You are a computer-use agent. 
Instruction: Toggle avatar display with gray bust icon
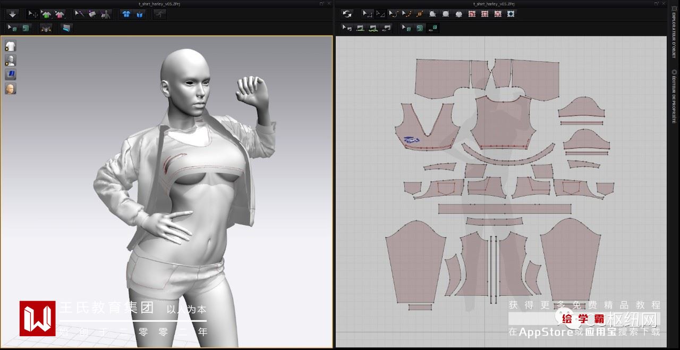[x=10, y=60]
